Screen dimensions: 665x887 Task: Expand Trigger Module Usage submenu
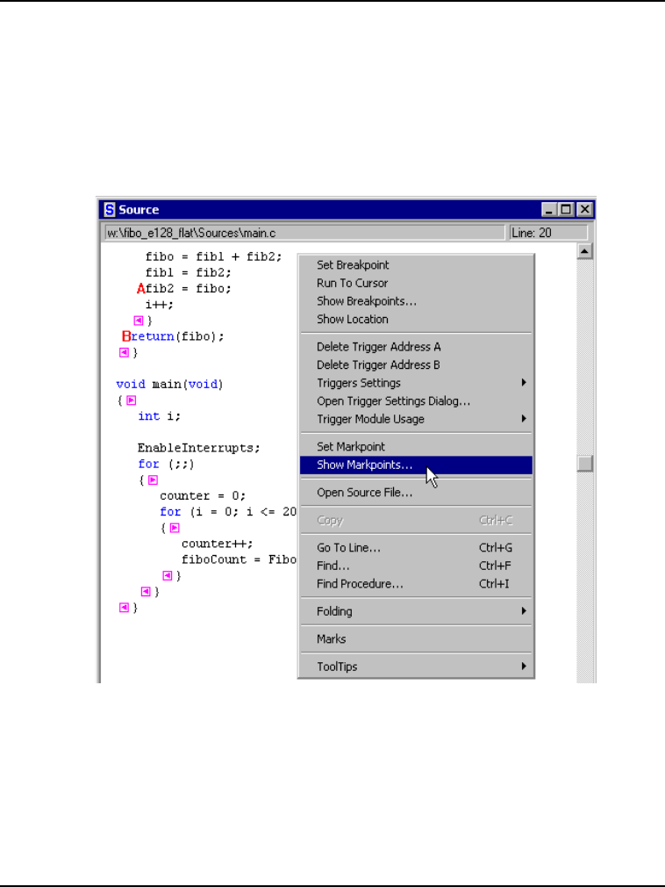click(x=416, y=419)
